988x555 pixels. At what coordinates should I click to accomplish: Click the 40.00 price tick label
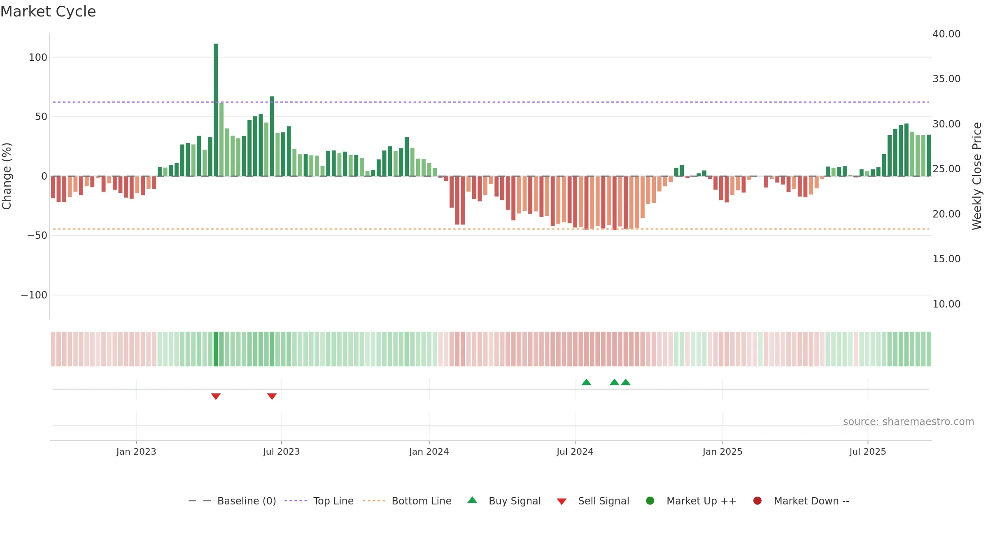tap(946, 34)
